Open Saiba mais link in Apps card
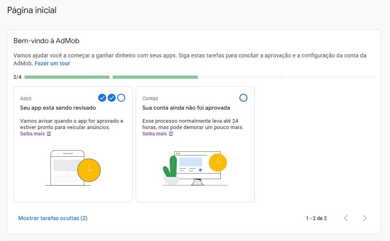Viewport: 390px width, 241px height. click(x=32, y=134)
